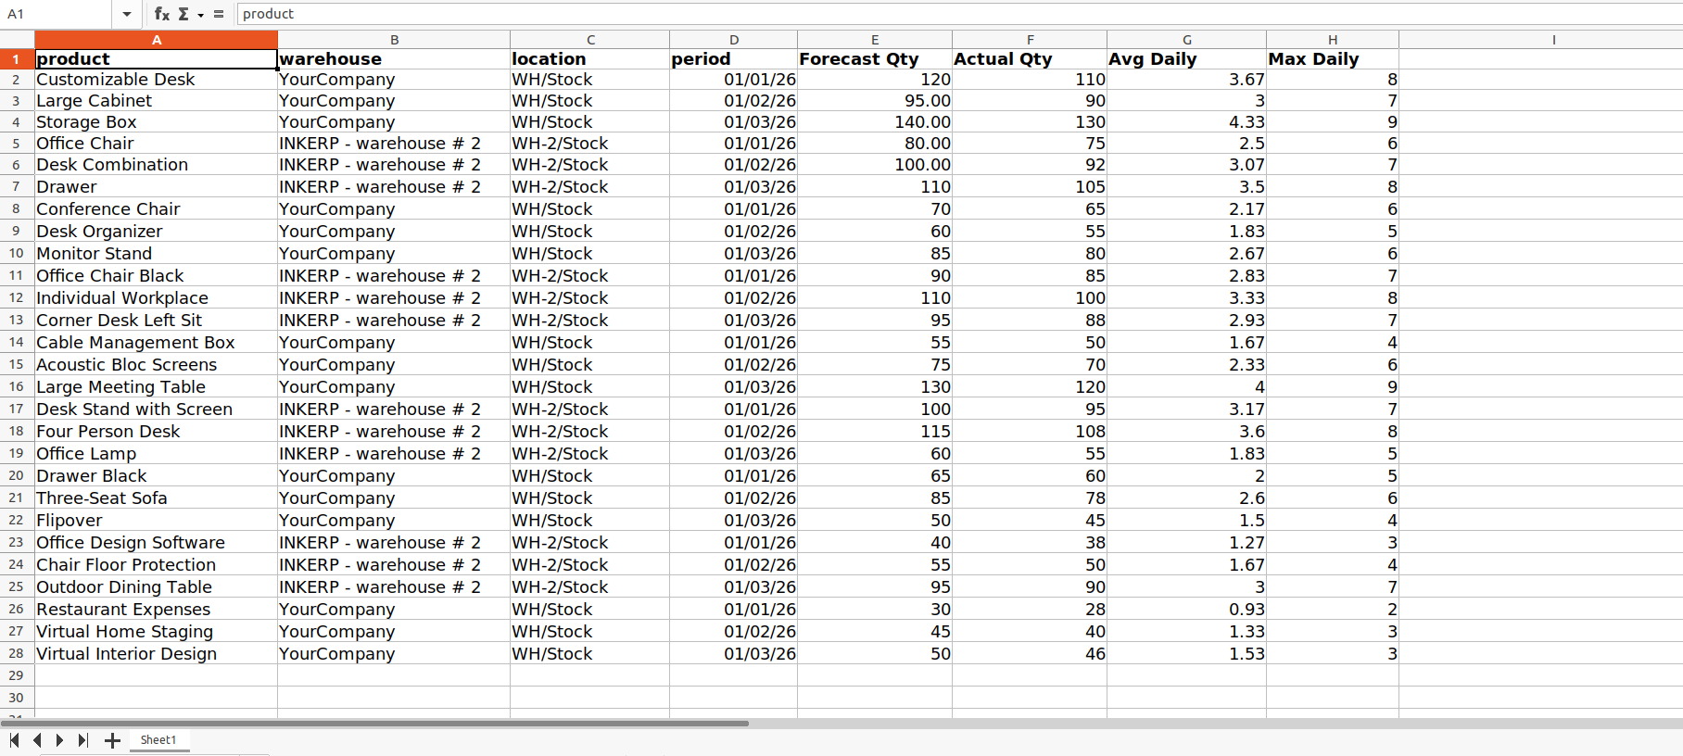Switch to the Sheet1 tab
The height and width of the screenshot is (756, 1683).
click(158, 740)
